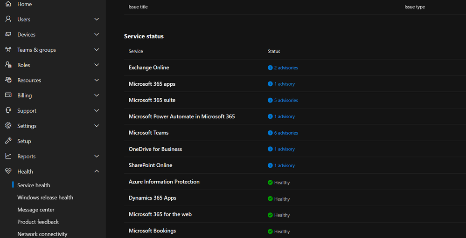Expand the Resources menu chevron
The image size is (466, 238).
click(97, 80)
